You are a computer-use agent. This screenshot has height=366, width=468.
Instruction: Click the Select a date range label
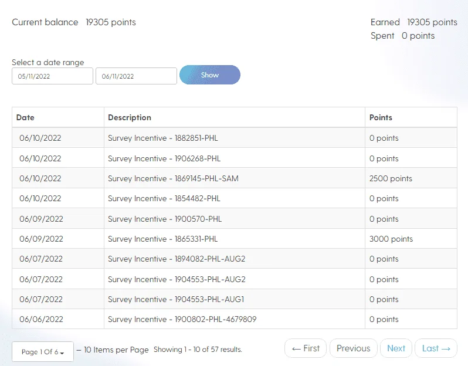click(x=48, y=62)
